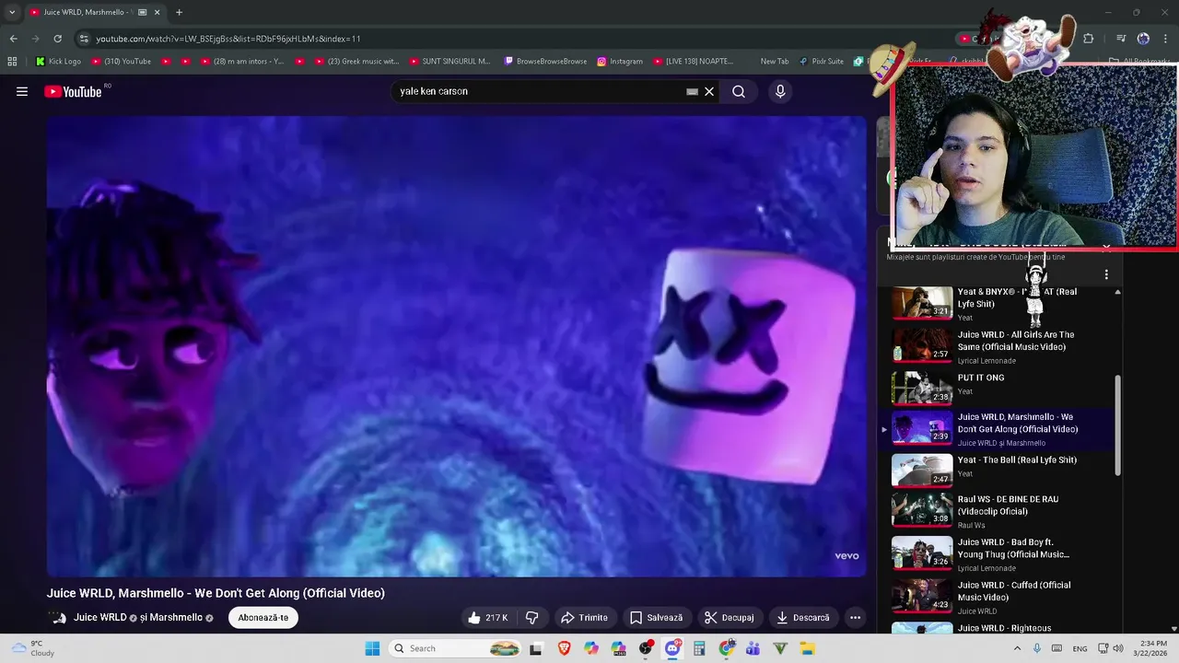Open the SUNT SINGURUL M... bookmark

(x=449, y=62)
